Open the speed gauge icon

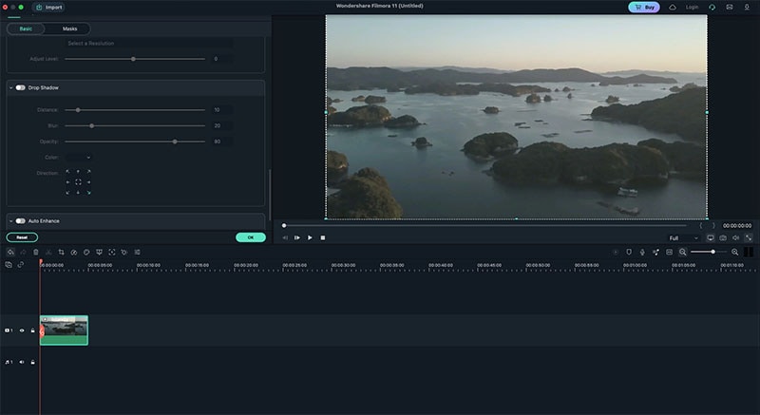pyautogui.click(x=74, y=252)
